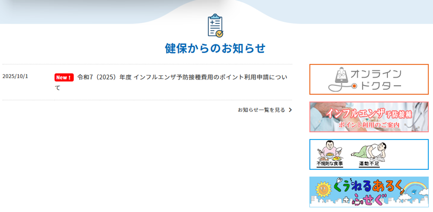The image size is (433, 212).
Task: Click the 2025/10/1 date of the notice
Action: pyautogui.click(x=15, y=76)
